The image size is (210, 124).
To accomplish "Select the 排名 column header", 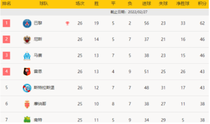I will coord(6,4).
